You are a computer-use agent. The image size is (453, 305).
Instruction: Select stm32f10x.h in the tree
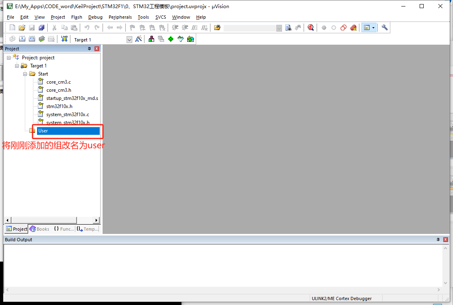point(59,106)
